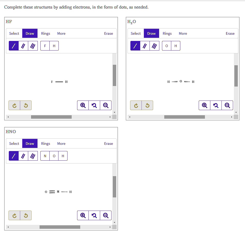Click Erase in the H2O panel
245x236 pixels.
tap(230, 33)
